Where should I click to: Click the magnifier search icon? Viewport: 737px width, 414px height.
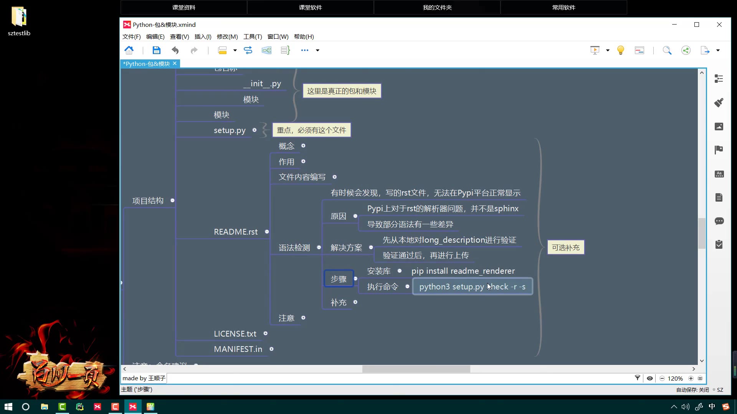click(x=667, y=50)
